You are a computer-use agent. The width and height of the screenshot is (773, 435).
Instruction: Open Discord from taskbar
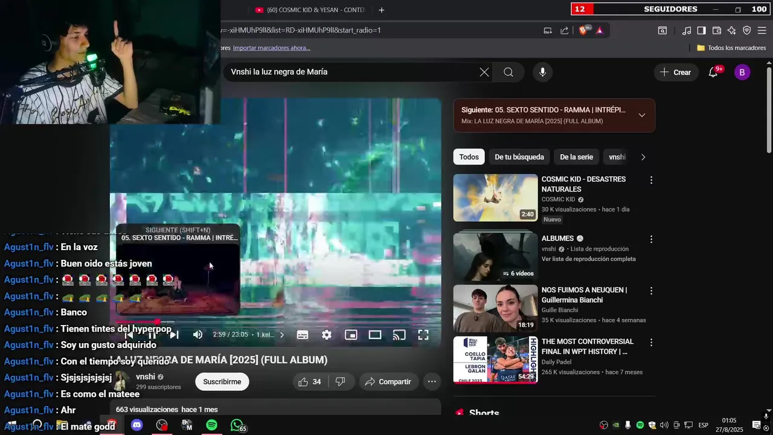point(136,425)
